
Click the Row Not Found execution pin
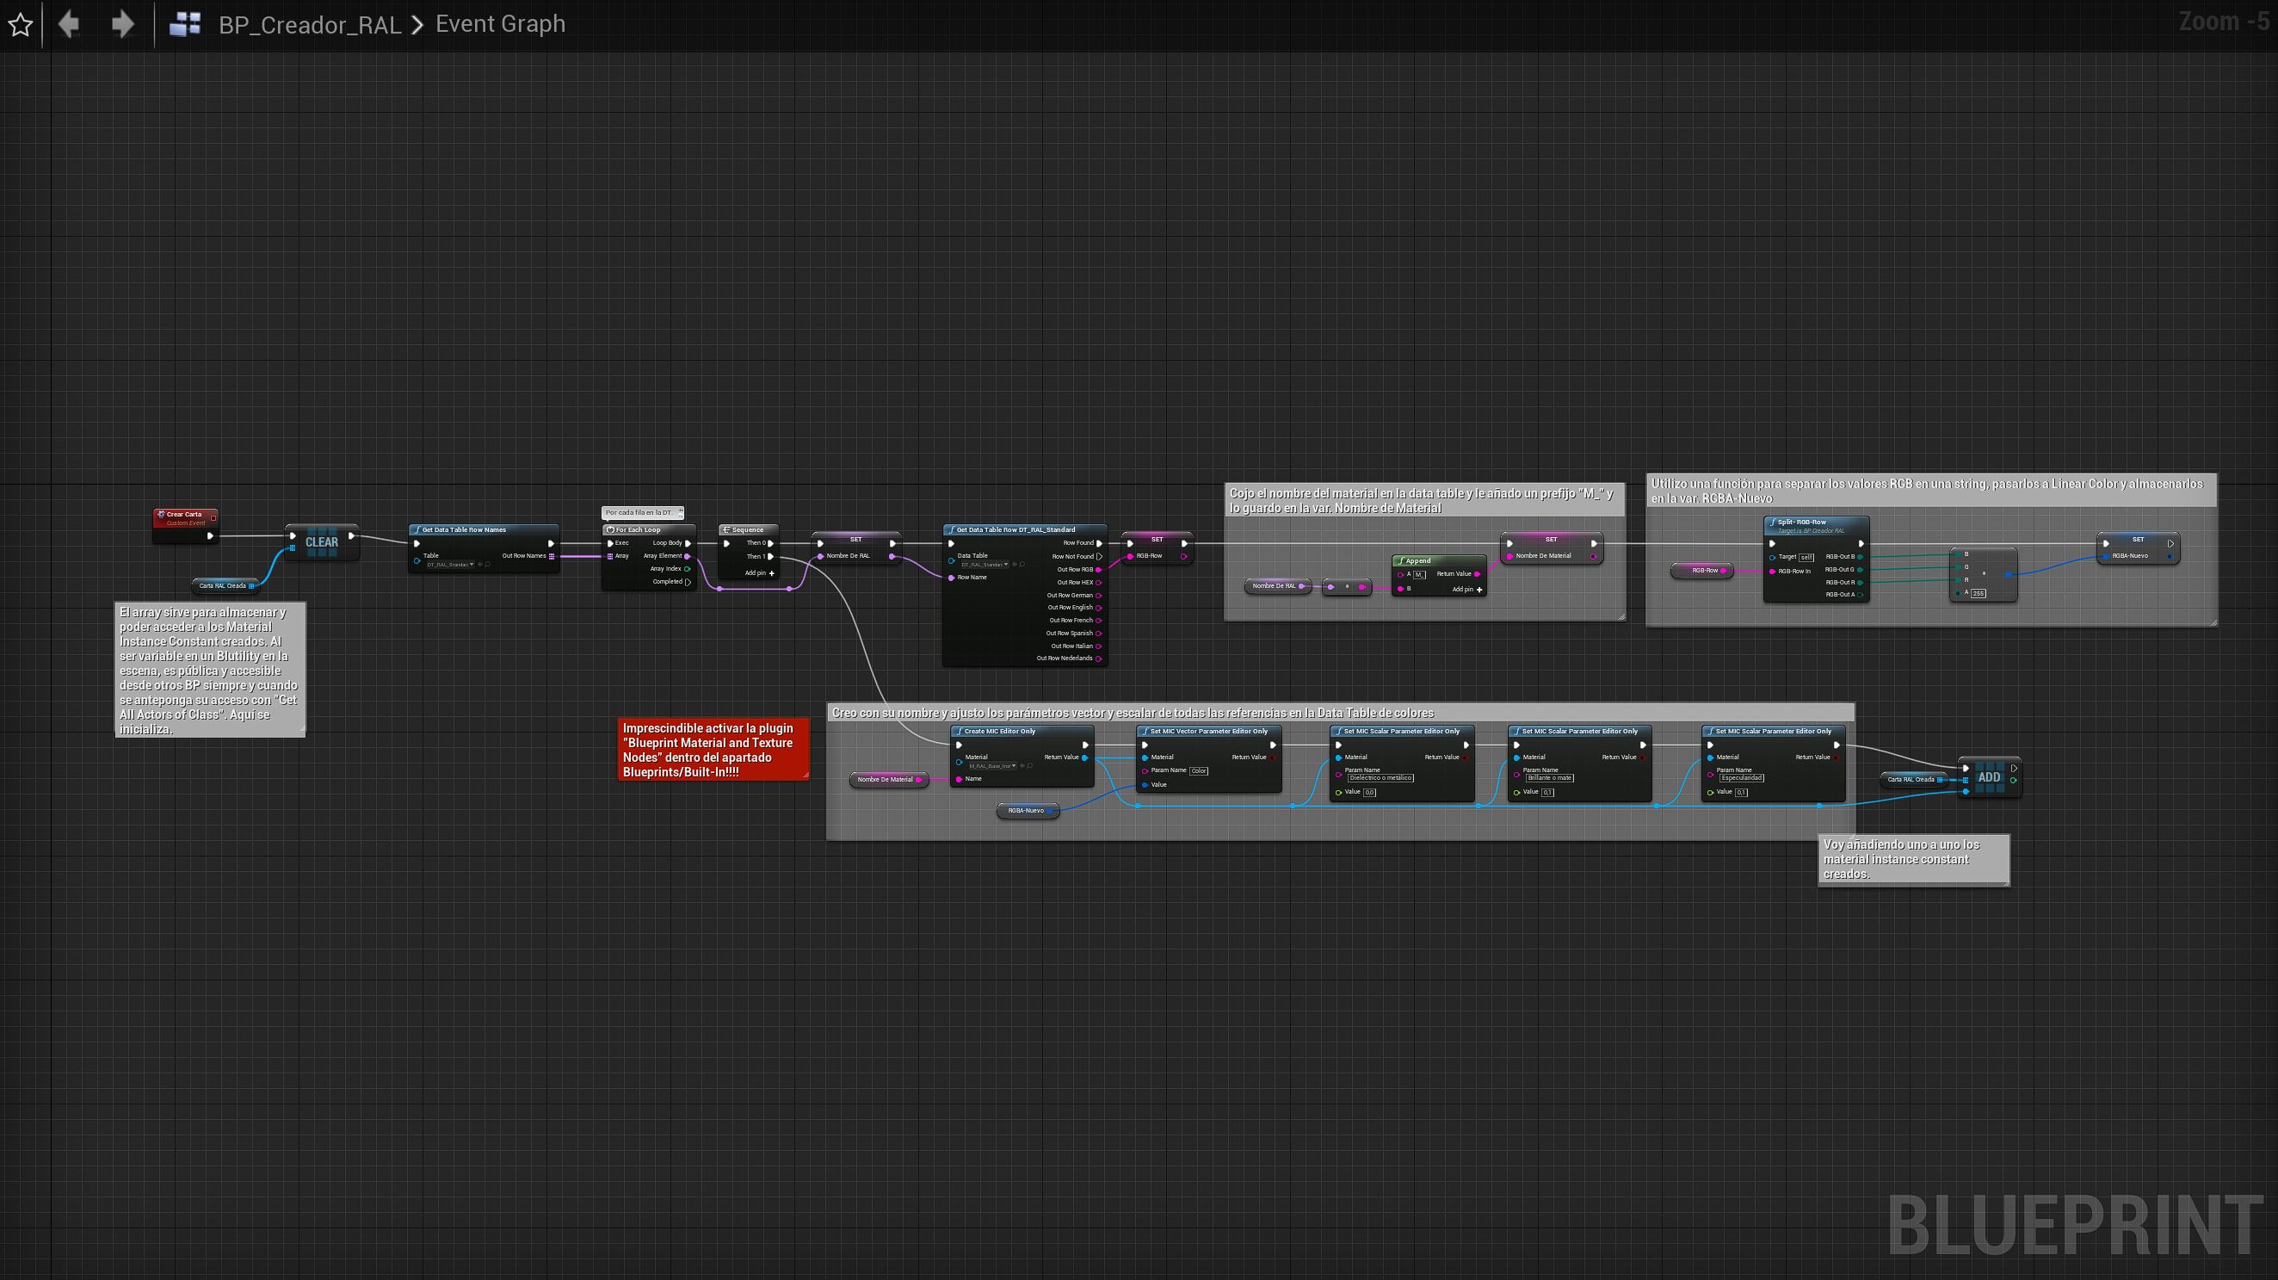click(x=1099, y=556)
